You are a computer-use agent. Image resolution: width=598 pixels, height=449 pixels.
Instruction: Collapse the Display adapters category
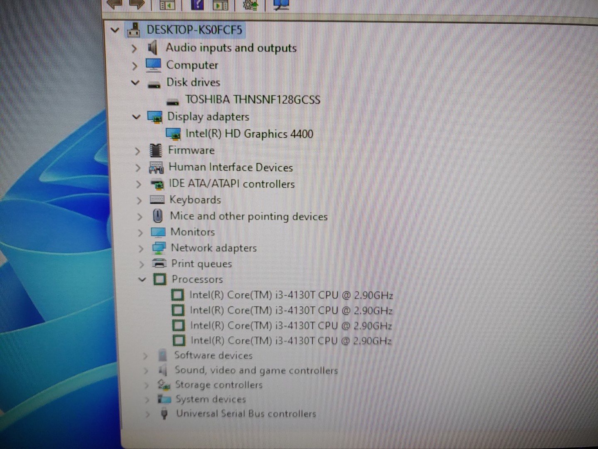click(136, 117)
